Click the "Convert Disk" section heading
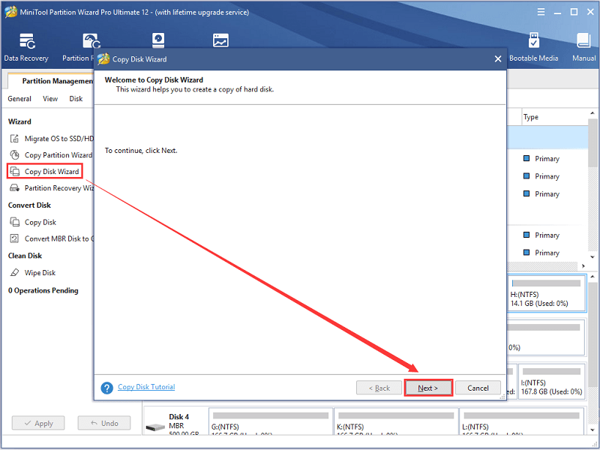Screen dimensions: 600x450 coord(29,205)
